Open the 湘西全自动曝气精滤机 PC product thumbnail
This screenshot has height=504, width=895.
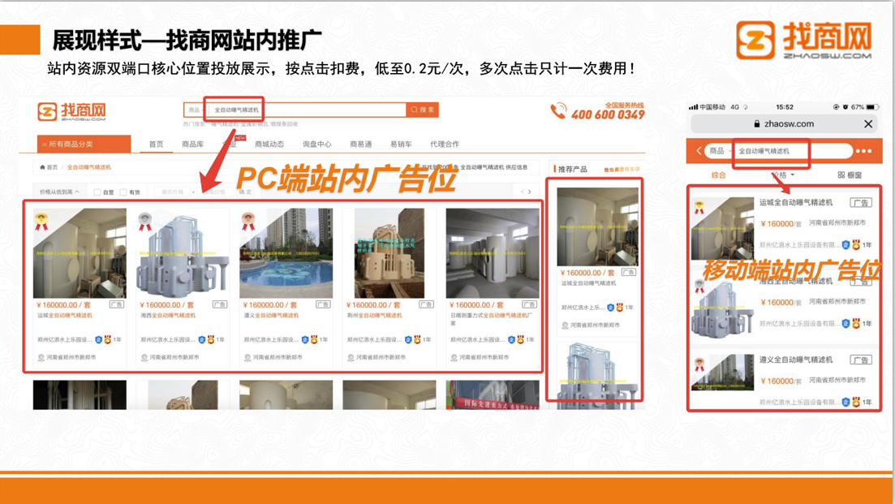(x=183, y=253)
